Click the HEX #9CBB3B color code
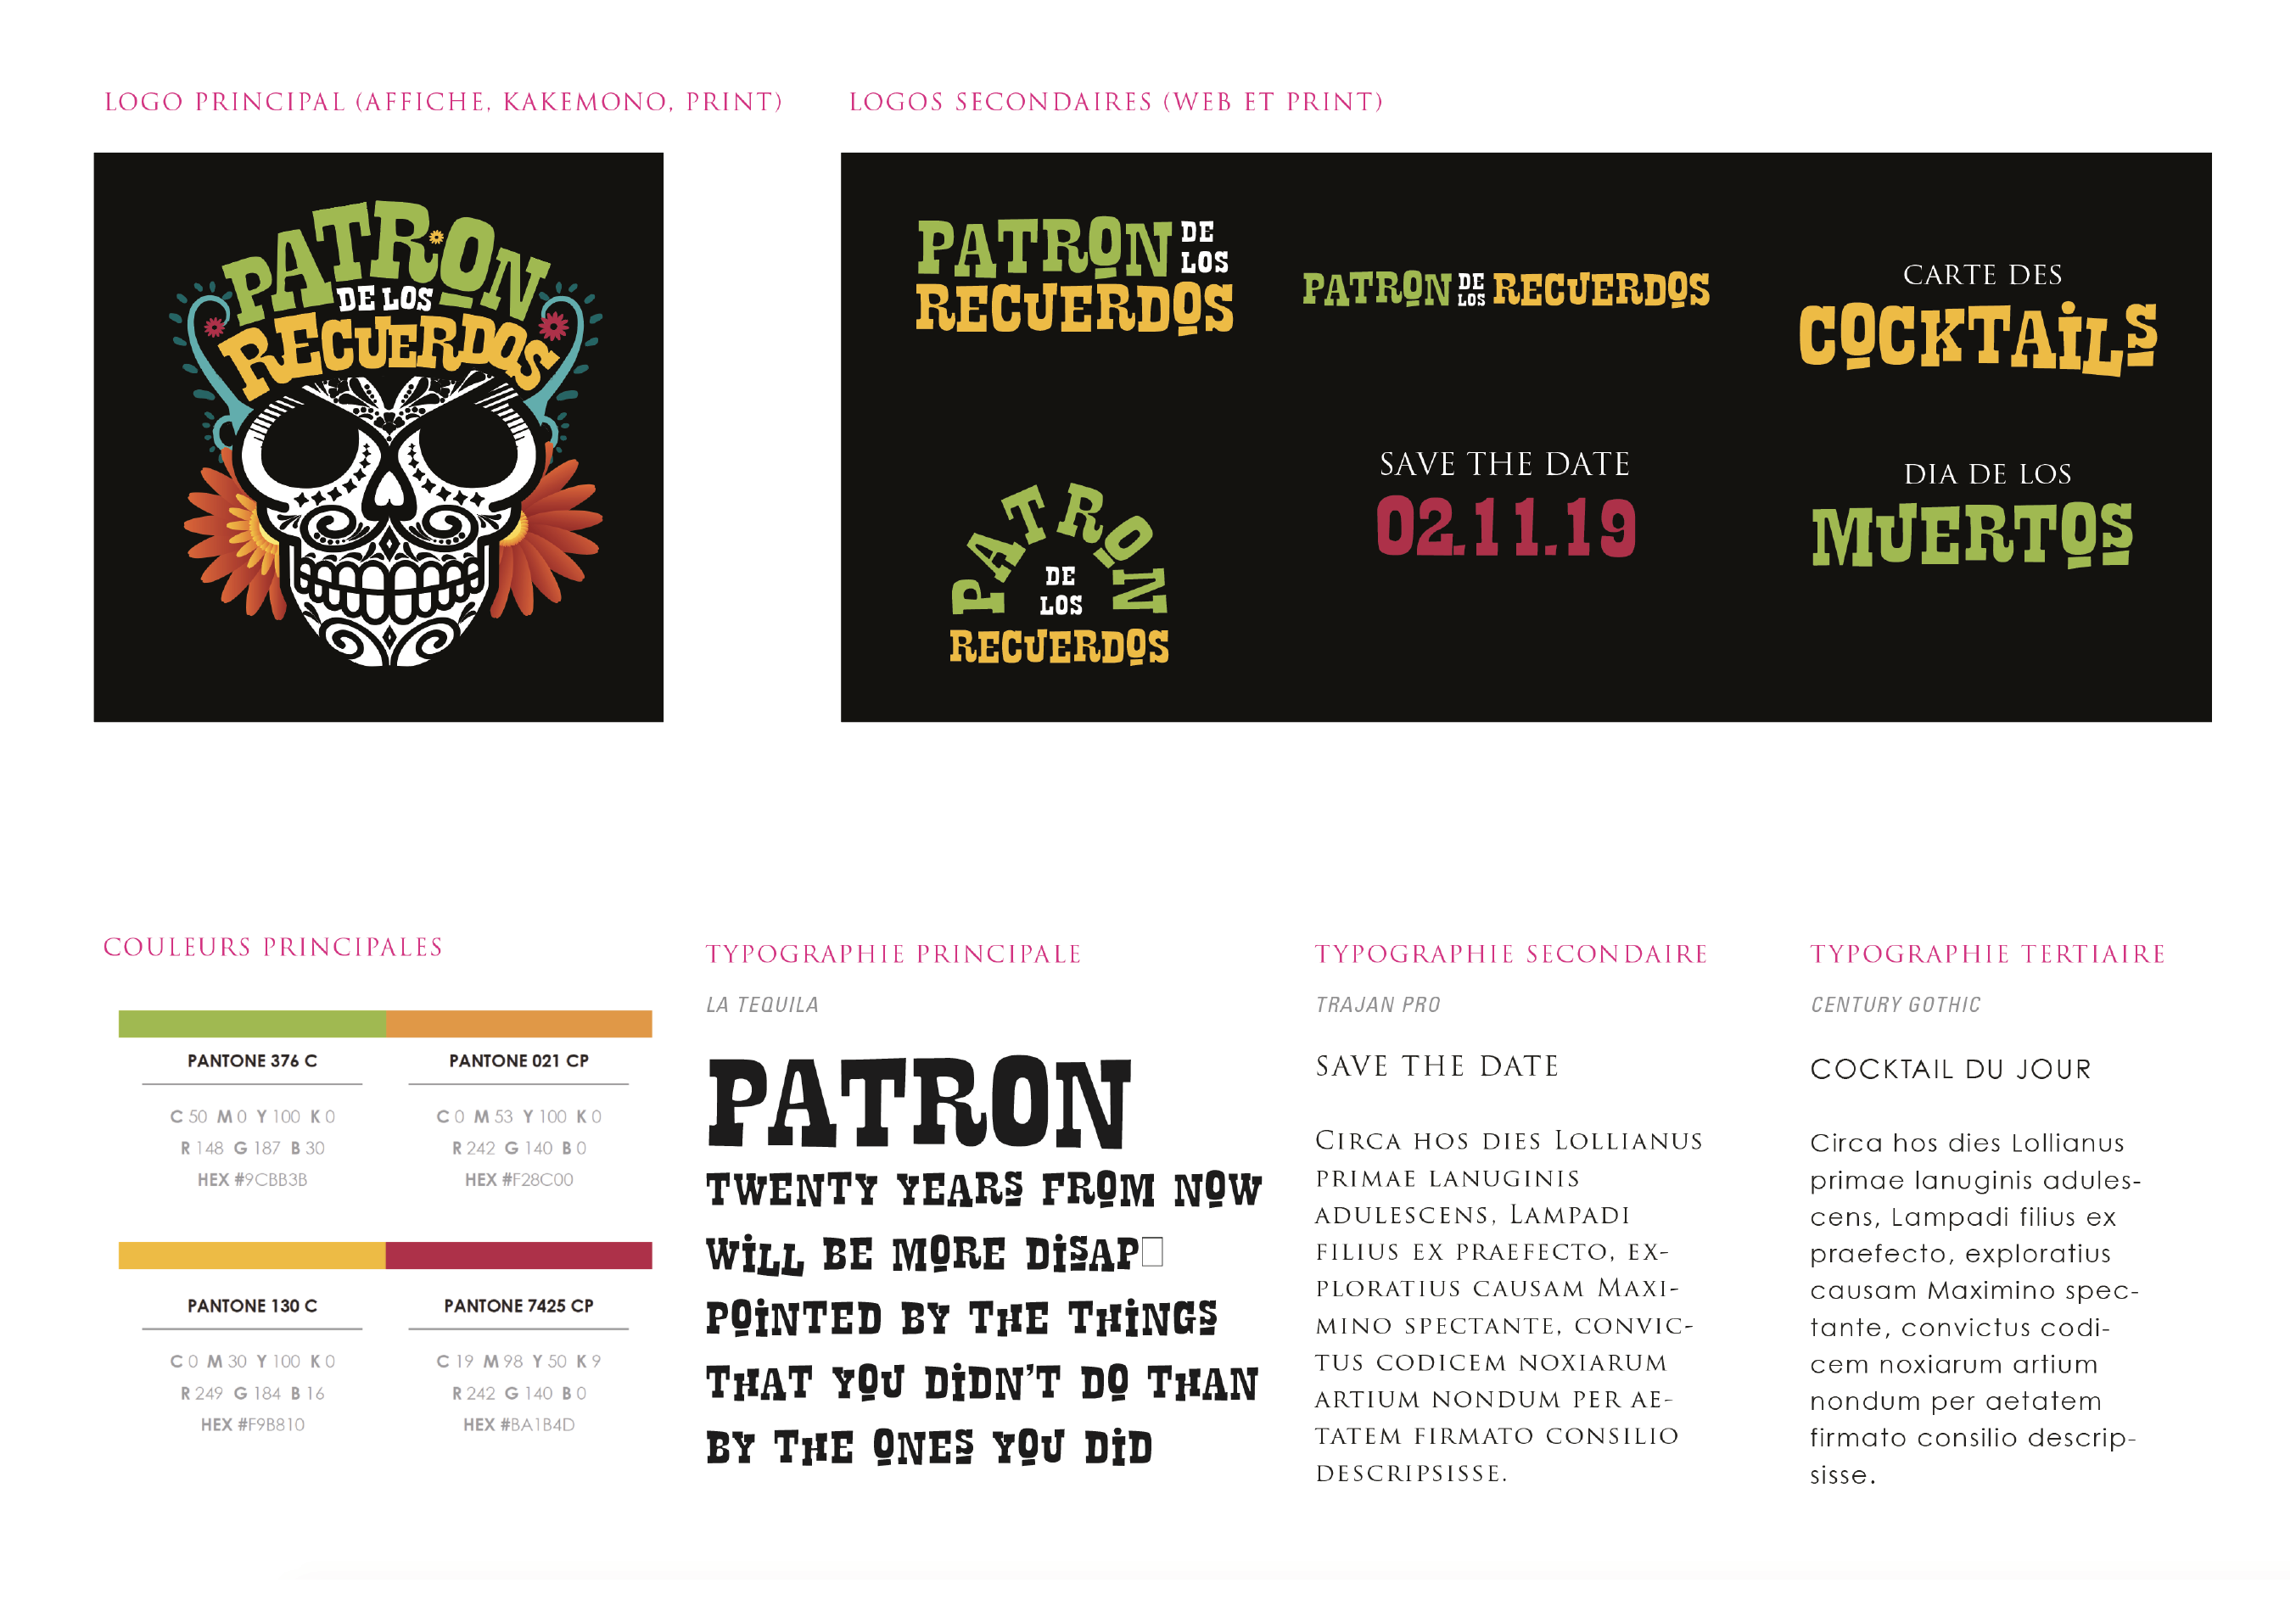This screenshot has height=1622, width=2296. (x=252, y=1179)
